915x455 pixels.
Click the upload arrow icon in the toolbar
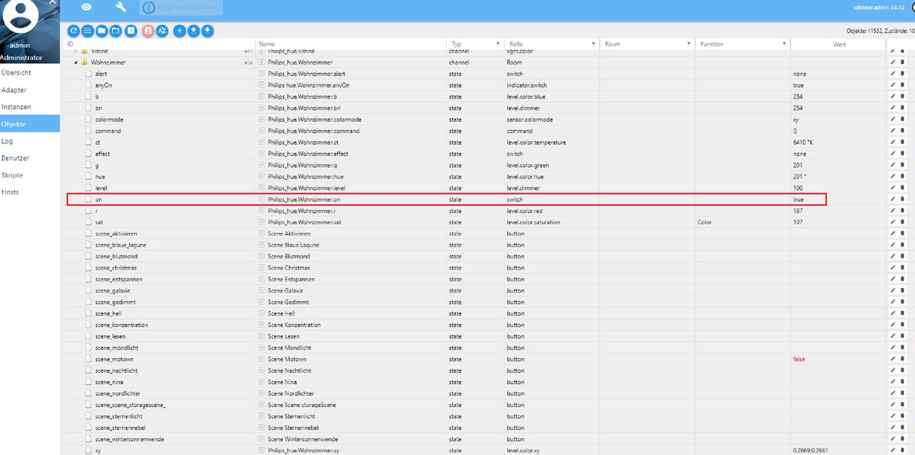193,31
